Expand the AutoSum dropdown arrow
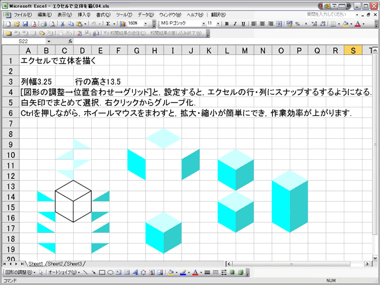 click(x=114, y=24)
